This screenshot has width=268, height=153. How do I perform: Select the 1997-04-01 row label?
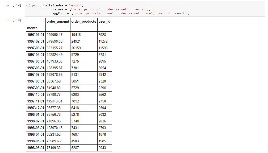tap(36, 55)
